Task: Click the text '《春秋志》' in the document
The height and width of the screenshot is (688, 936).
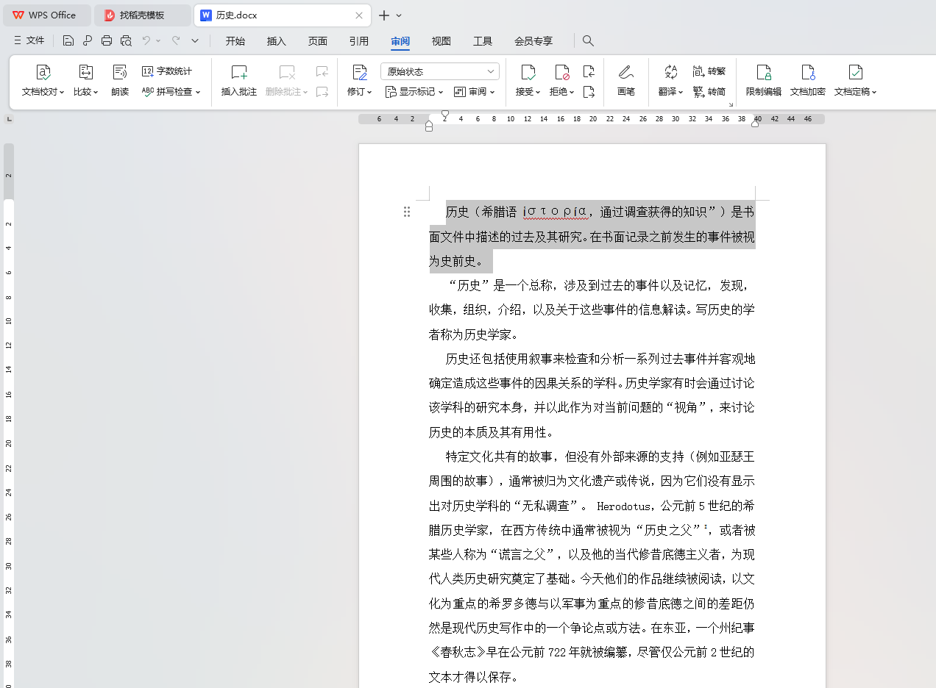Action: point(458,652)
